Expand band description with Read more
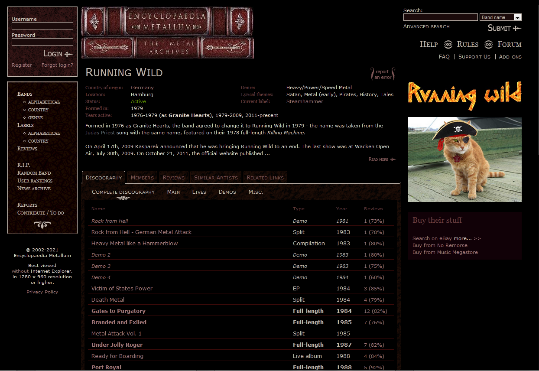Viewport: 539px width, 371px height. (x=382, y=159)
